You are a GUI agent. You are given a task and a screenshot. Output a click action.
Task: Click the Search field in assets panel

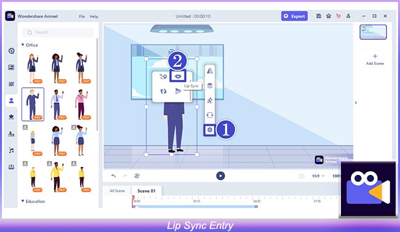point(58,33)
